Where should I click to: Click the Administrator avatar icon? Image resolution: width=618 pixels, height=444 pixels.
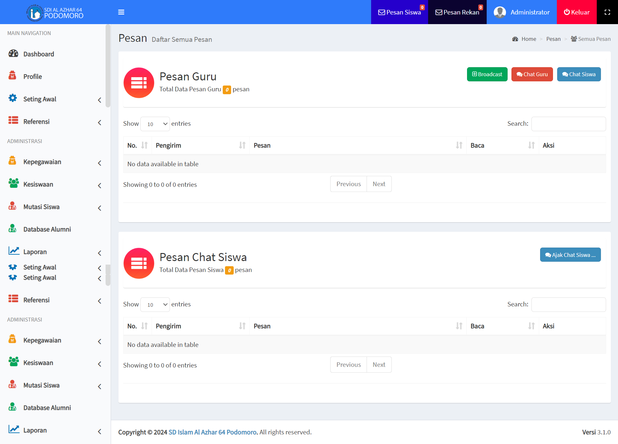click(x=500, y=12)
